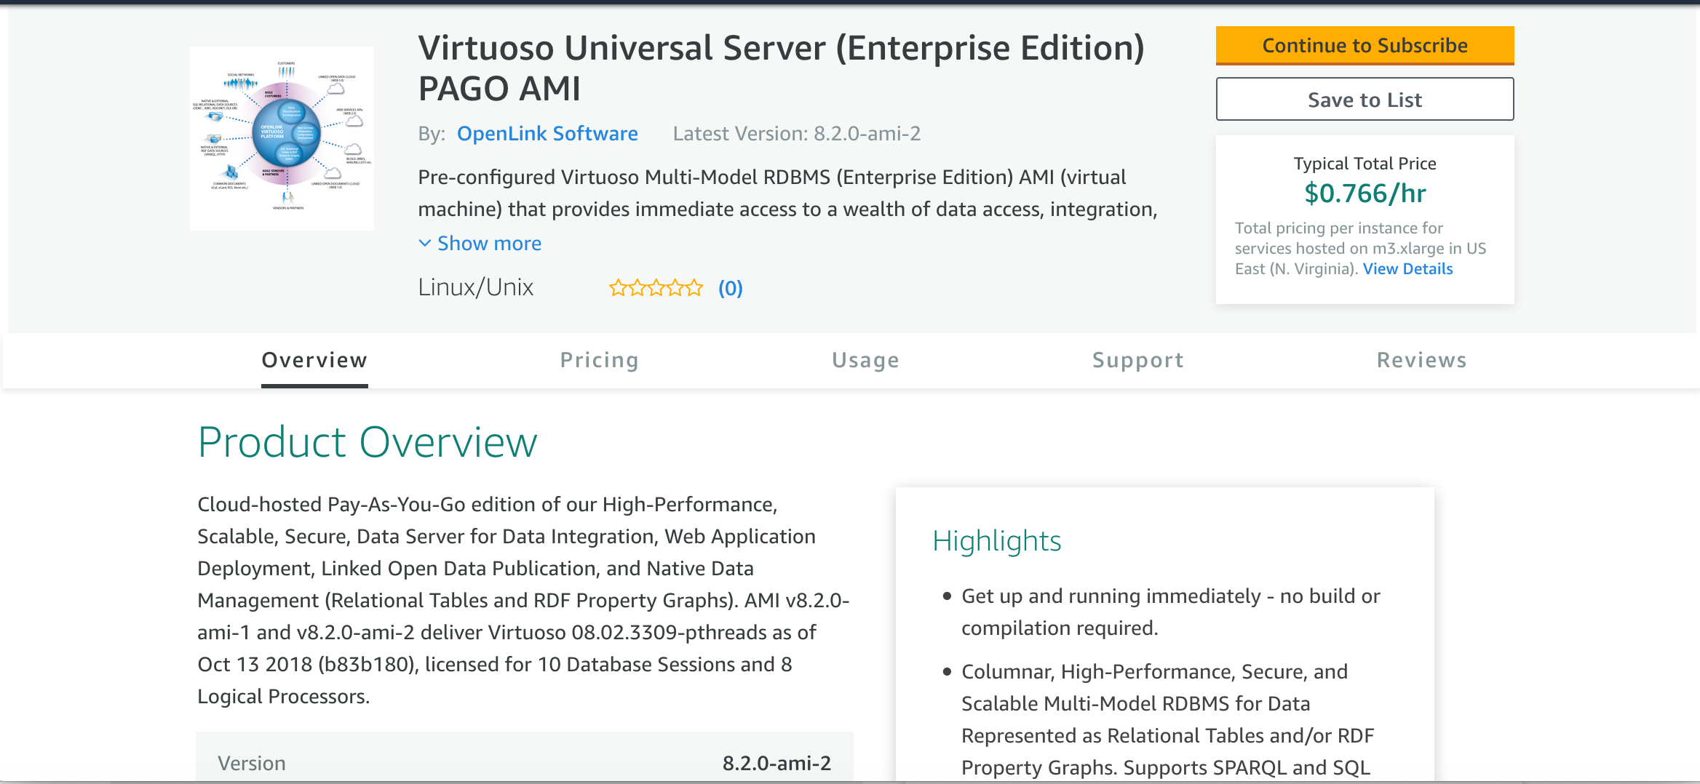Click the Product Overview heading
1700x784 pixels.
pos(368,442)
